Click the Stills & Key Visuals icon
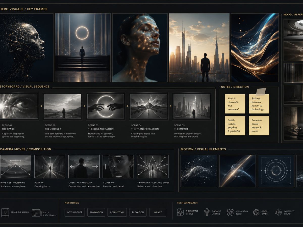Screen dimensions: 303x227 (x=37, y=213)
